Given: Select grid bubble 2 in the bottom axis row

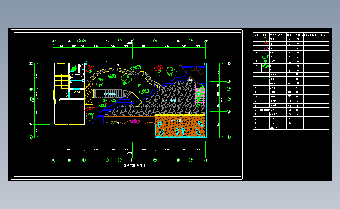Looking at the screenshot, I should tap(69, 160).
